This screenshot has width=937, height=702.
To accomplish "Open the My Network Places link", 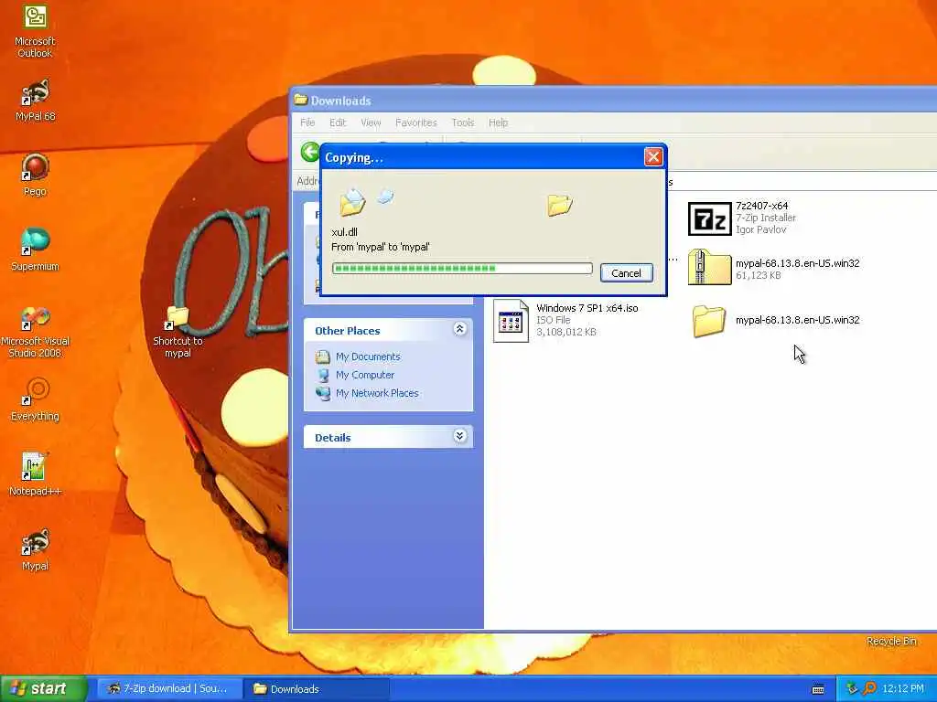I will point(376,393).
